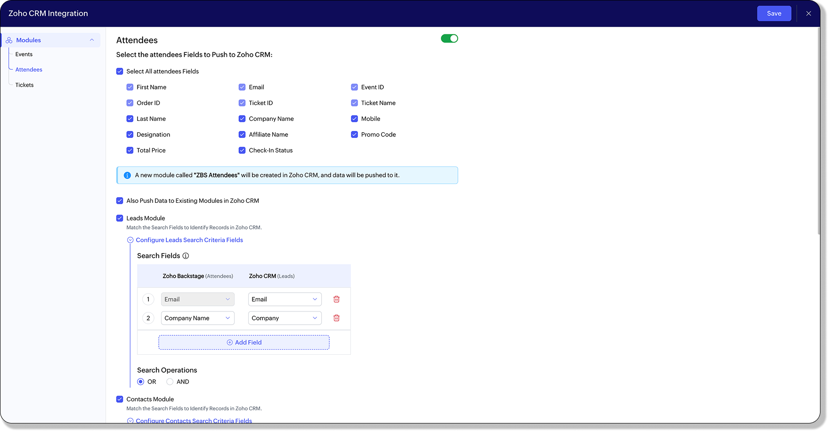Open the Backstage Email dropdown in row 1
Screen dimensions: 828x431
(x=198, y=299)
